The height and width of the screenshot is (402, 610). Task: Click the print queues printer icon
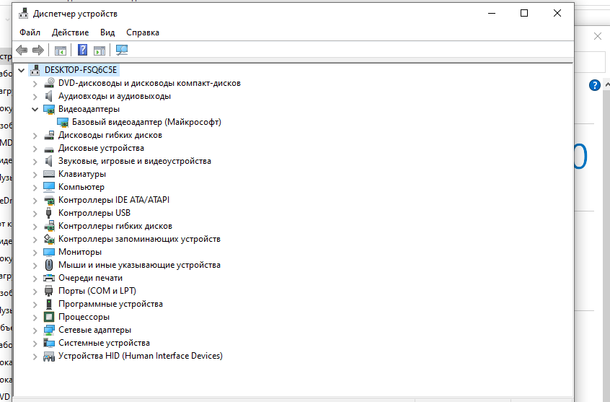[x=49, y=278]
